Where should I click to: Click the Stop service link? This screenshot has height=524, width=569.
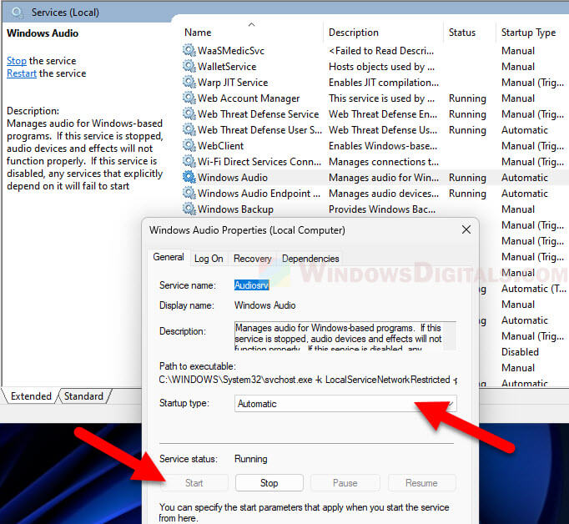tap(17, 61)
